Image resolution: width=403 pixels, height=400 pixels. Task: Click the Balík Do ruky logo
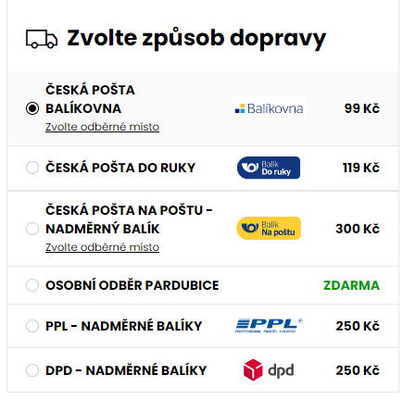click(269, 168)
